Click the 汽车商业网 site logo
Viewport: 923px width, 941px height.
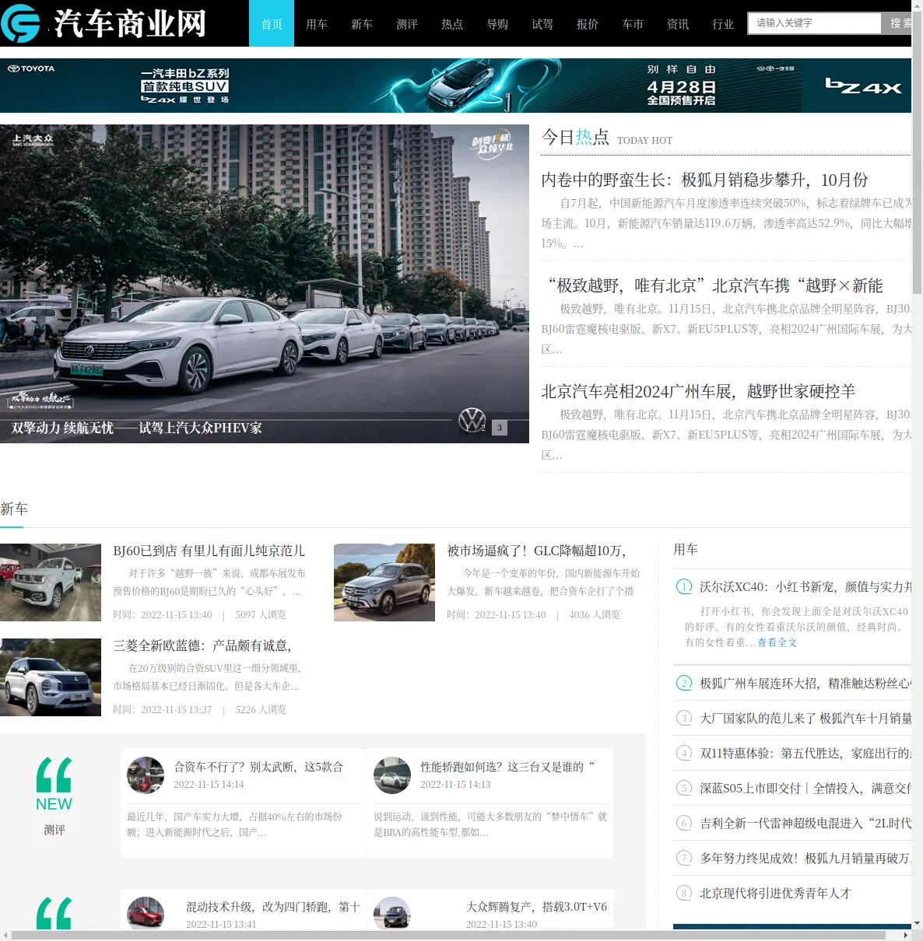(104, 23)
